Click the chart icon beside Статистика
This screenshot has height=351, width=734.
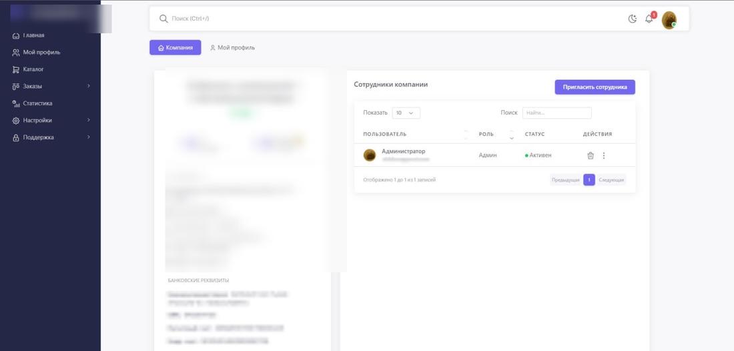click(x=15, y=103)
